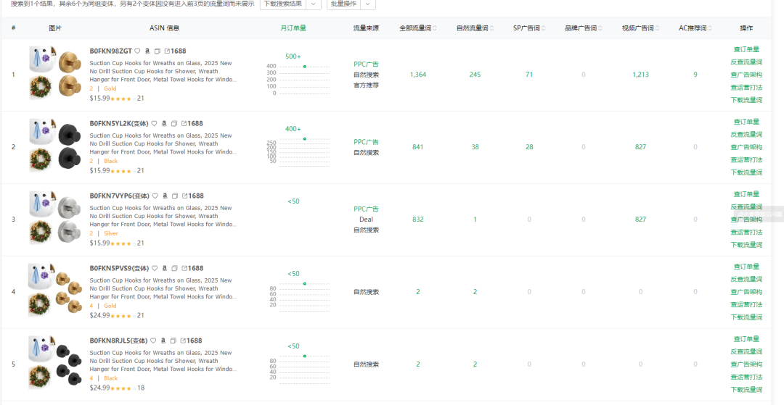Viewport: 784px width, 405px height.
Task: Open the silver hooks product thumbnail in row 3
Action: coord(56,219)
